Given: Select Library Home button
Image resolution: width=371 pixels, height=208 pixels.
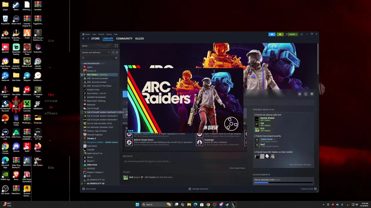Looking at the screenshot, I should (97, 46).
